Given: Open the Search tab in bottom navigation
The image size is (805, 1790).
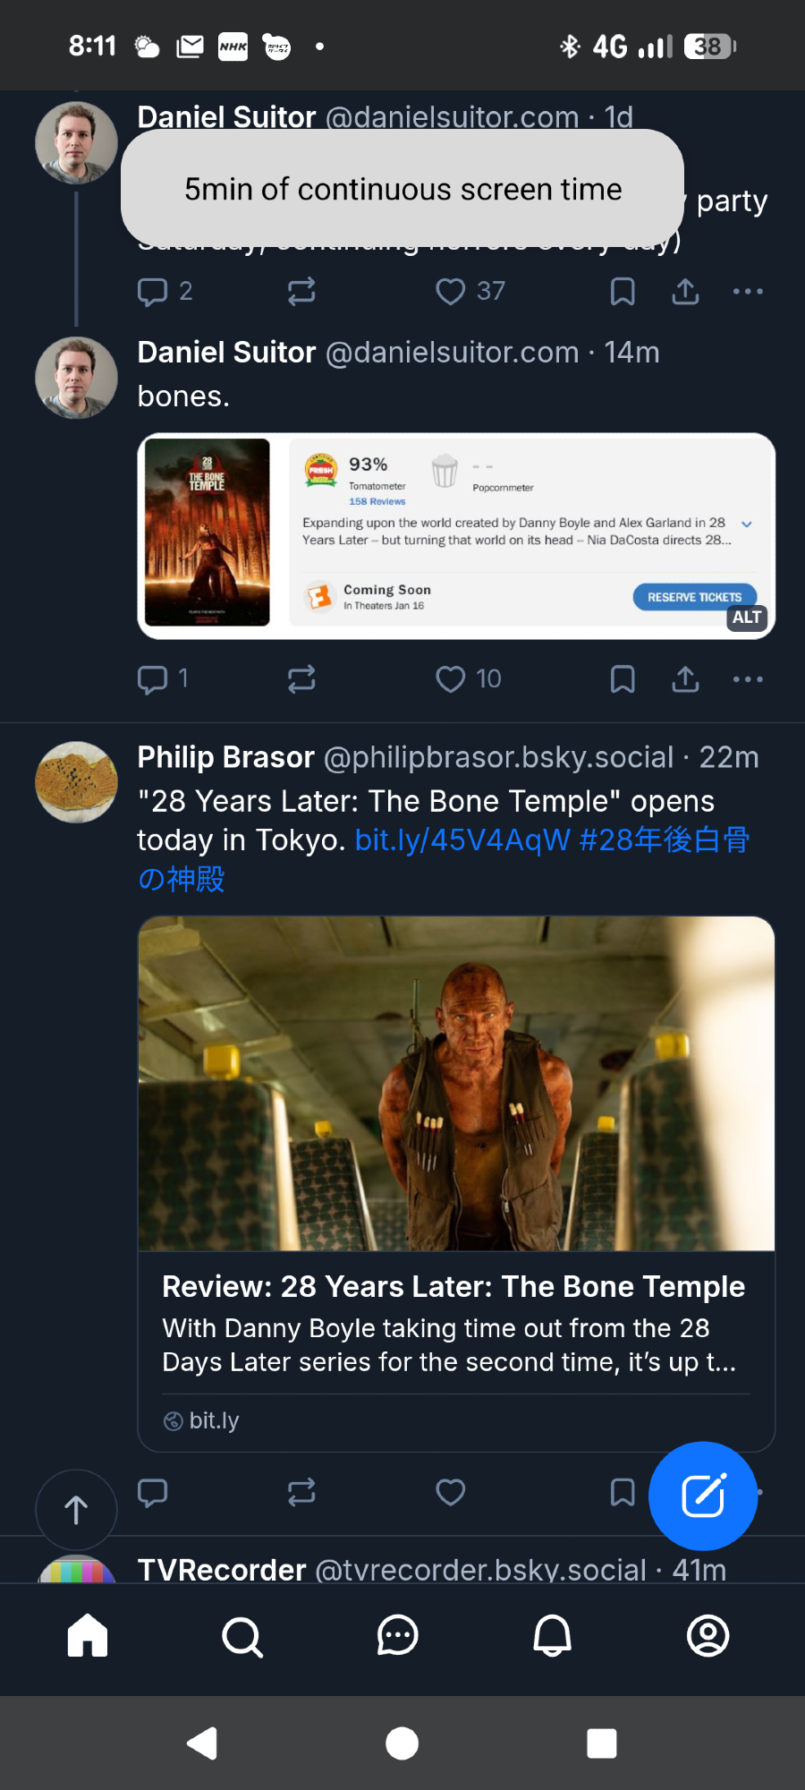Looking at the screenshot, I should click(241, 1637).
